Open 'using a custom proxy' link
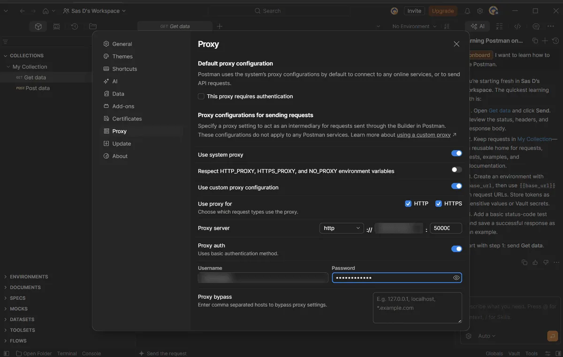Image resolution: width=563 pixels, height=357 pixels. (x=424, y=135)
